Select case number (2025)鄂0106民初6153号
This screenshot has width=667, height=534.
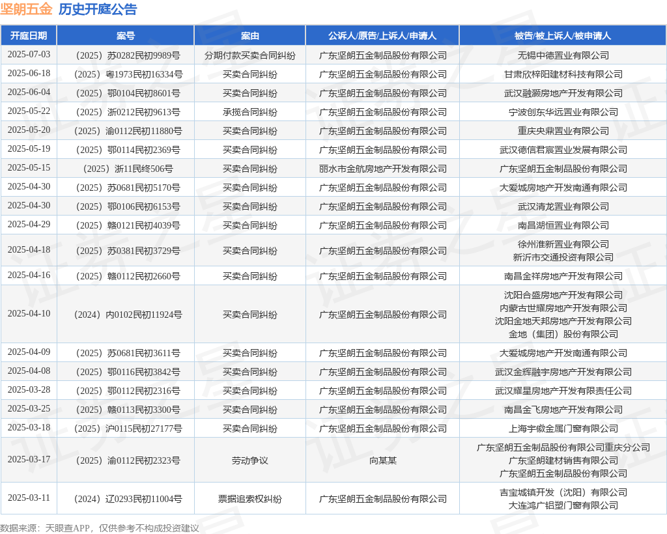pos(126,206)
